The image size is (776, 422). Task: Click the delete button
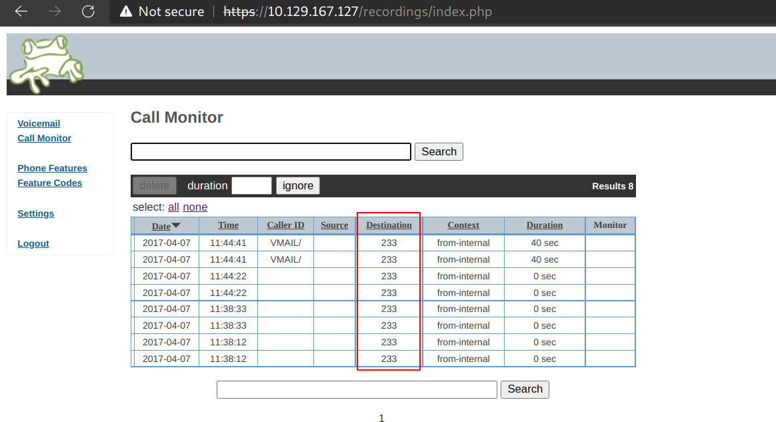point(154,185)
